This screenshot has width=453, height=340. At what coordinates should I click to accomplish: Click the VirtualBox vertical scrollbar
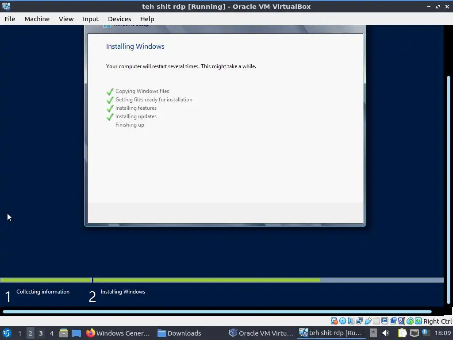(x=449, y=189)
